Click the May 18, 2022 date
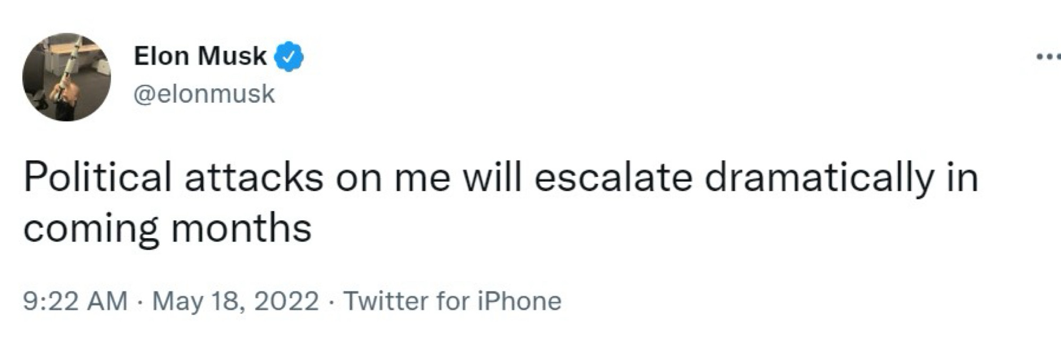Image resolution: width=1061 pixels, height=349 pixels. pos(236,301)
